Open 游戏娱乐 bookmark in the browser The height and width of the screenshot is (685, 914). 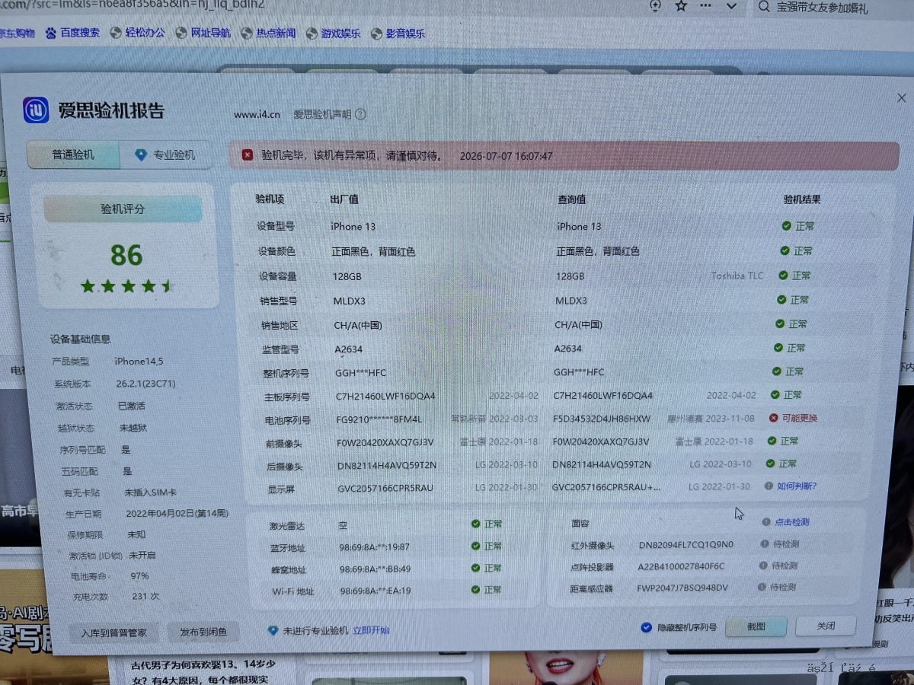[x=334, y=34]
